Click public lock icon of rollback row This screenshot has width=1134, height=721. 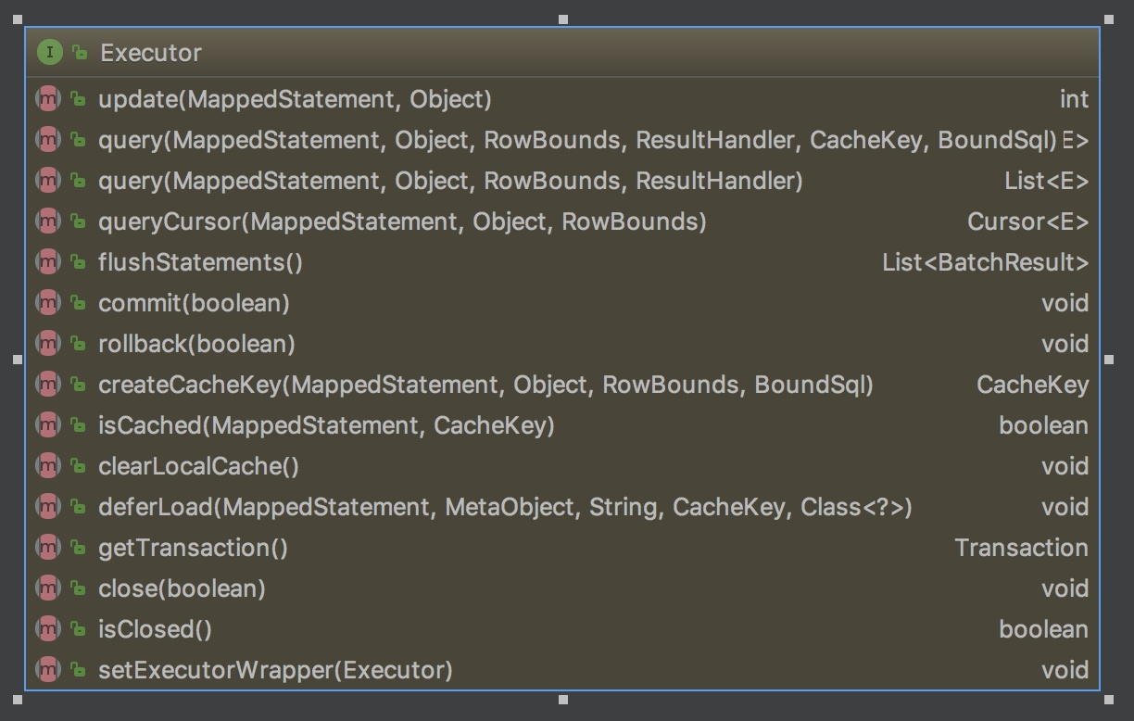tap(79, 344)
